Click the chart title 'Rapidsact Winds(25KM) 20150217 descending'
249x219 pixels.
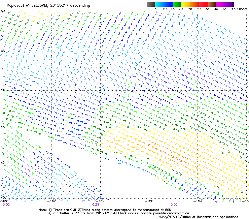[48, 6]
